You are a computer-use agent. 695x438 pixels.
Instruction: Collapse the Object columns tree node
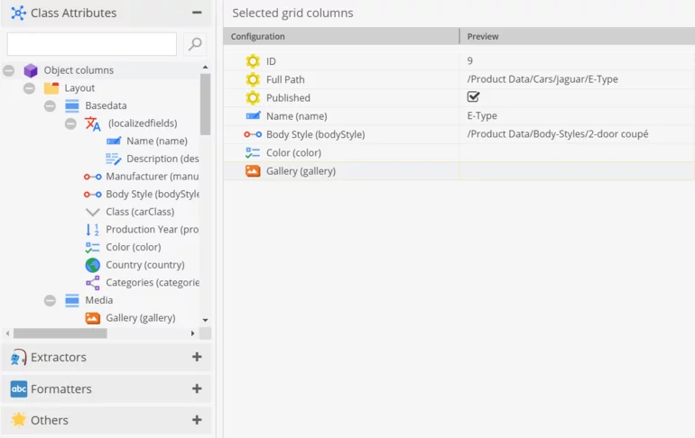tap(8, 70)
